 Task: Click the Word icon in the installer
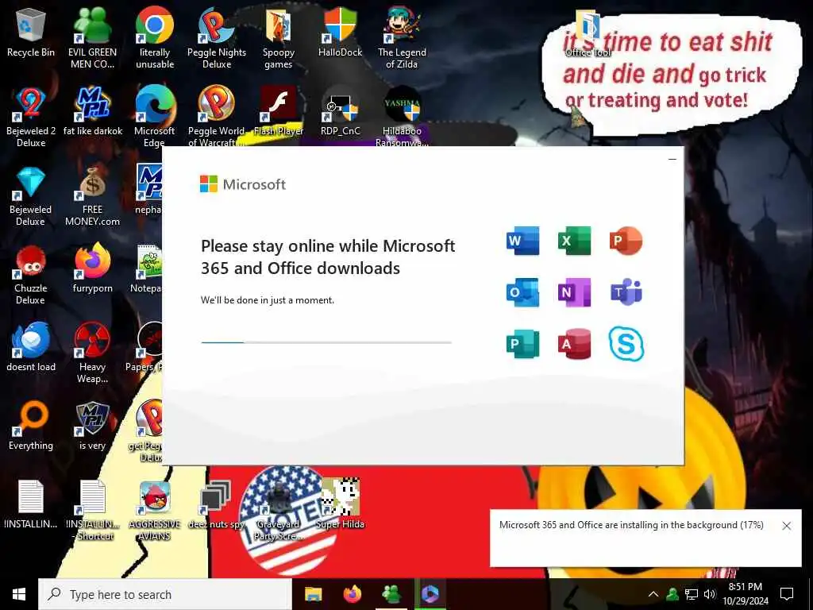pos(522,241)
